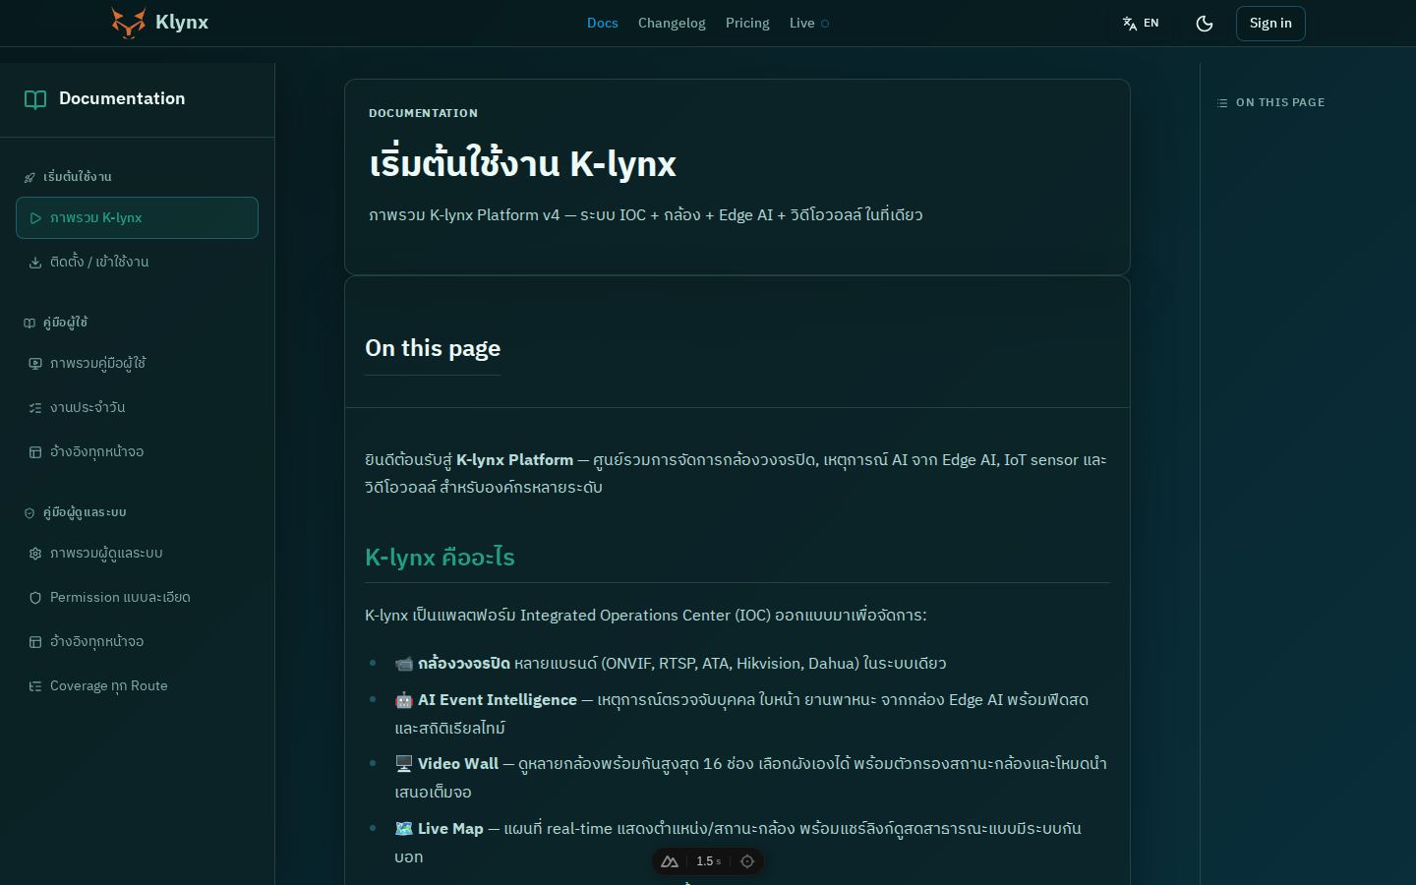The width and height of the screenshot is (1416, 885).
Task: Open ติดตั้ง / เข้าใช้งาน sidebar item
Action: point(137,262)
